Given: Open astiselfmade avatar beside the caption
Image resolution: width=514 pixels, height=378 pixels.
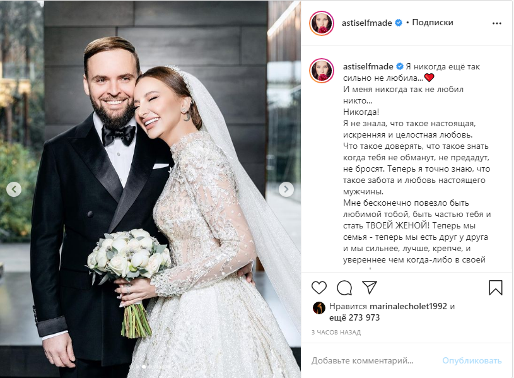Looking at the screenshot, I should [321, 70].
